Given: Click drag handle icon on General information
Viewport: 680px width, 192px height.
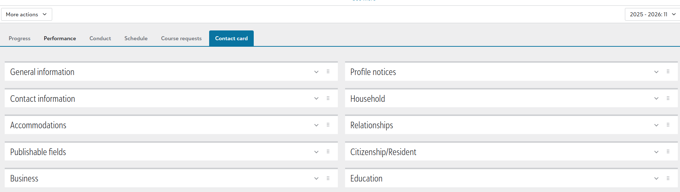Looking at the screenshot, I should click(x=328, y=72).
